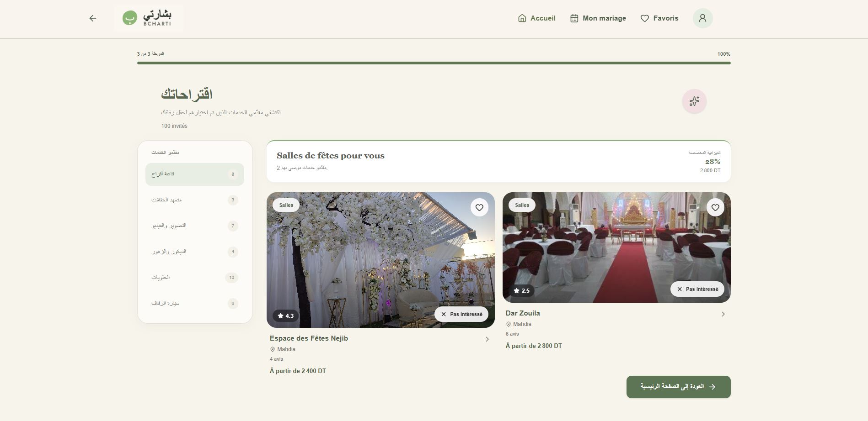Click the heart icon beside Favoris
The width and height of the screenshot is (868, 421).
[x=645, y=18]
